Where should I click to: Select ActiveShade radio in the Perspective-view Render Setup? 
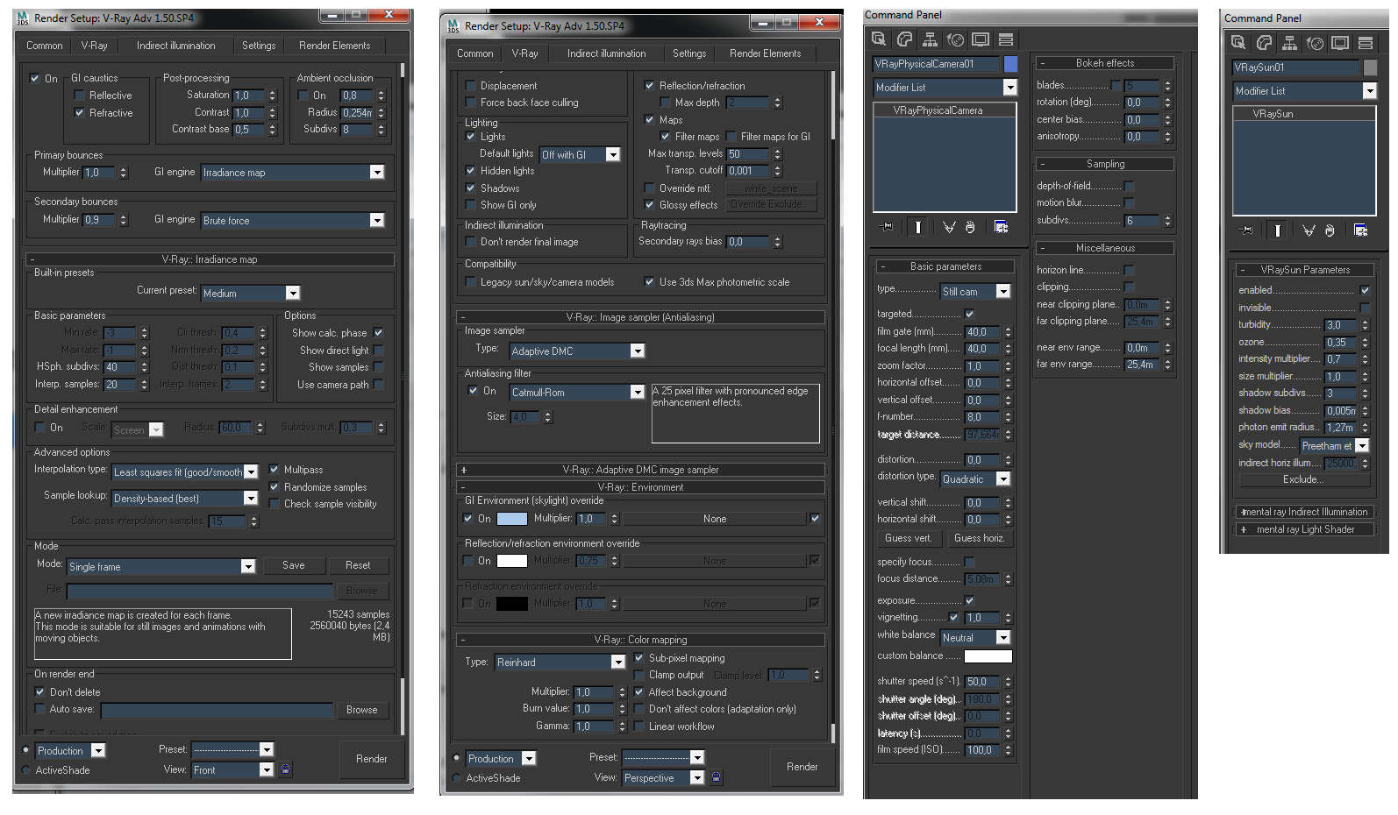pos(456,778)
